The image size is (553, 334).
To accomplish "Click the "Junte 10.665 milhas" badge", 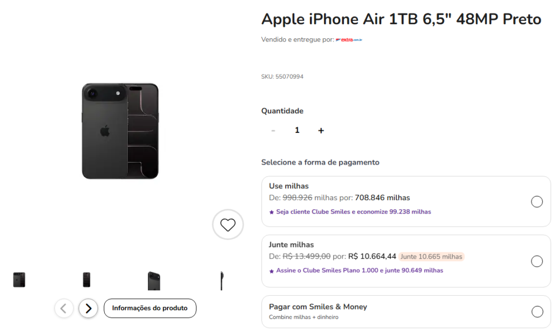I will tap(431, 257).
